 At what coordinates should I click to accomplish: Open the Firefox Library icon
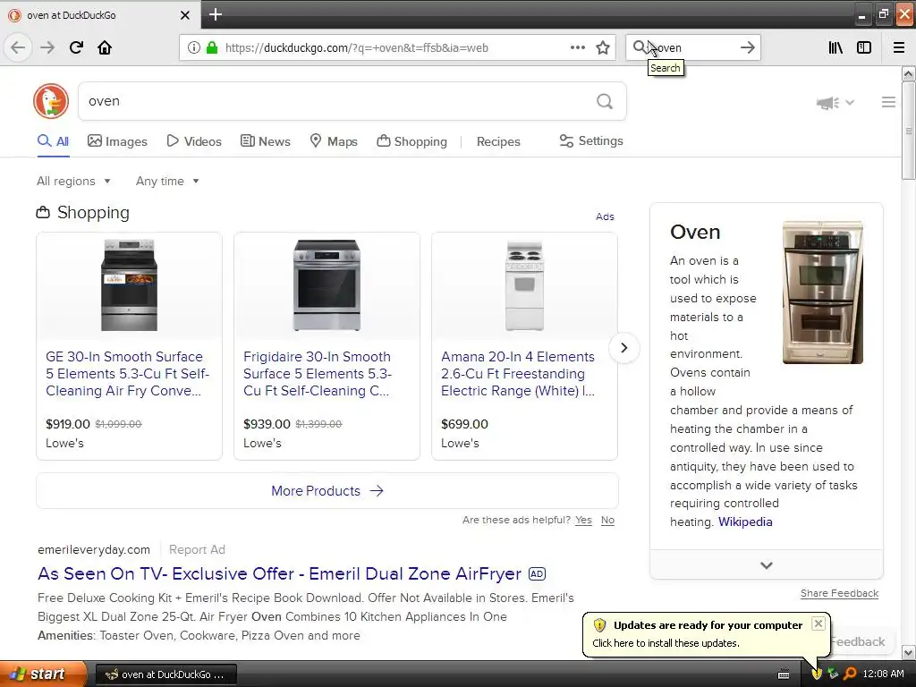coord(835,47)
